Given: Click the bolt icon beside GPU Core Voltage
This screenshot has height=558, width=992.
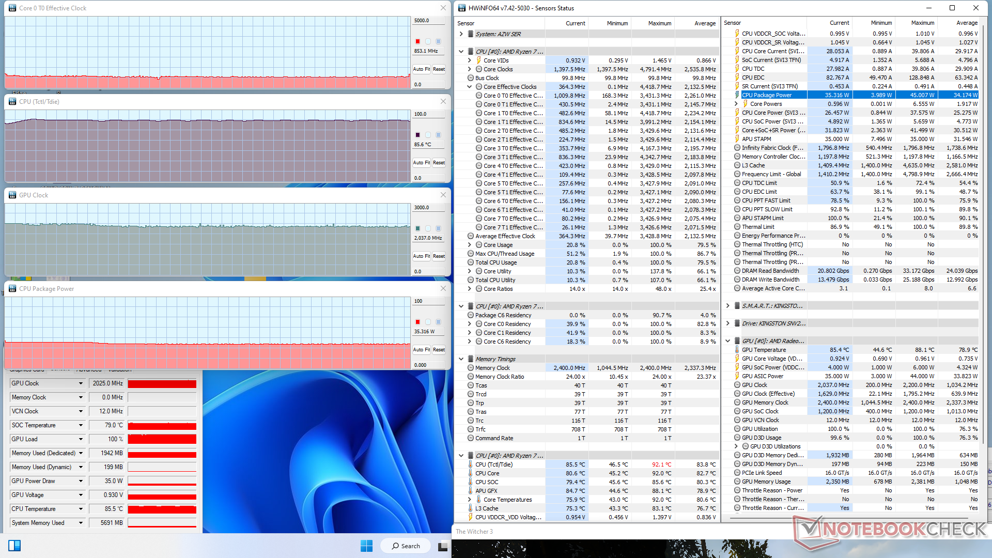Looking at the screenshot, I should pyautogui.click(x=737, y=359).
